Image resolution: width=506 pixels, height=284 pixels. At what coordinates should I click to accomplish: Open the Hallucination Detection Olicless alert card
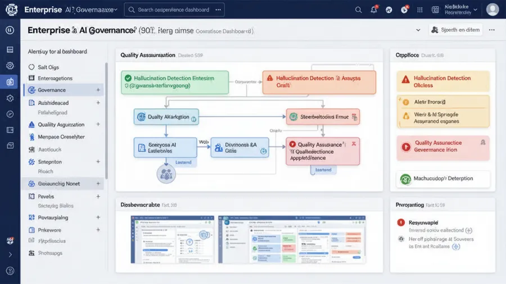443,81
